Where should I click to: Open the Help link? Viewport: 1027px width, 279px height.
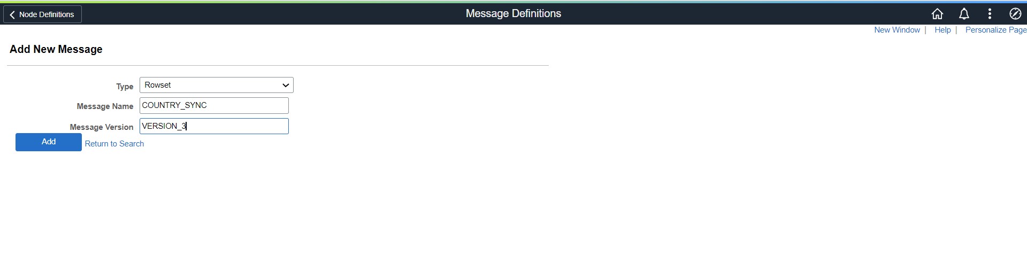tap(942, 30)
